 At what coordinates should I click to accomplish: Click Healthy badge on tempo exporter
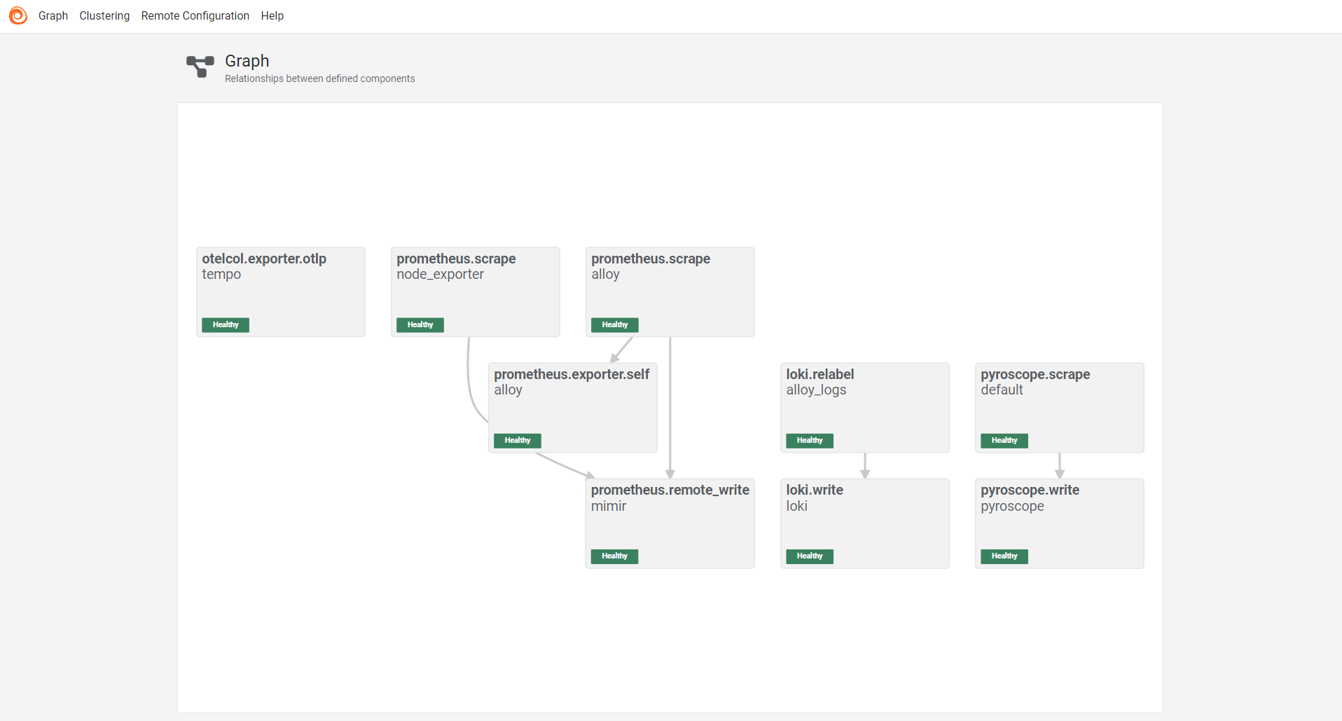226,325
